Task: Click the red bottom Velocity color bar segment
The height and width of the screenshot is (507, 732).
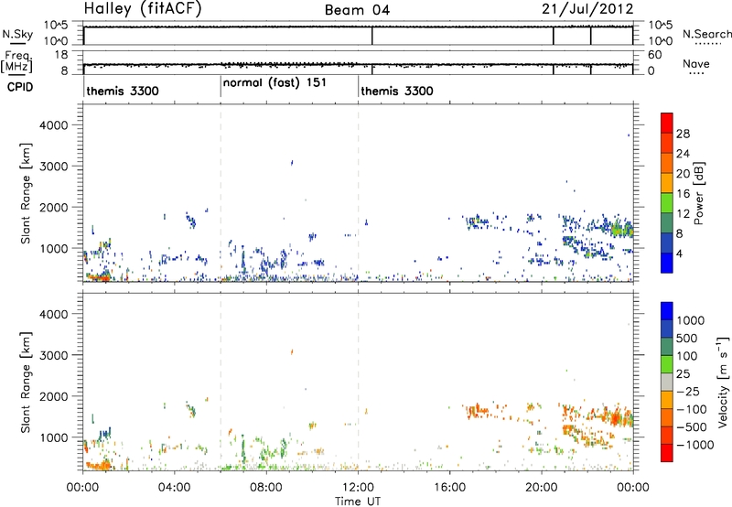Action: 667,453
